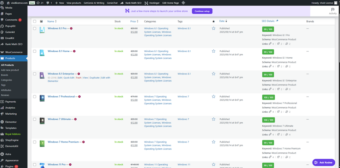Open ShopEngine in the sidebar
The height and width of the screenshot is (168, 340).
click(x=12, y=140)
